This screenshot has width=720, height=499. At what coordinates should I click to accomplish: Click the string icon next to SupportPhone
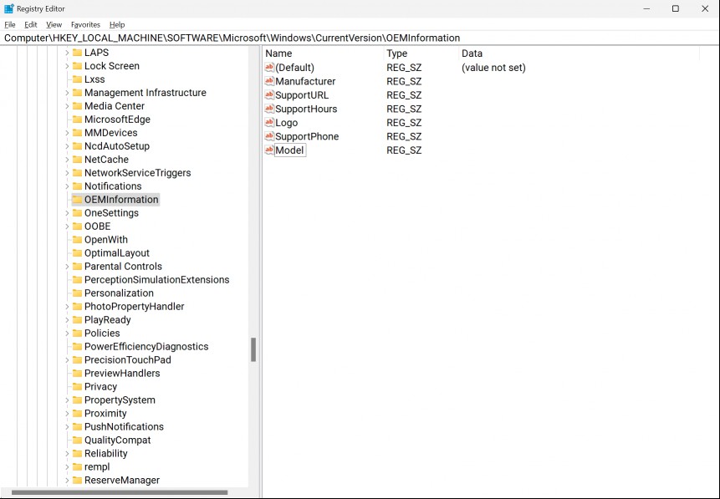click(269, 136)
